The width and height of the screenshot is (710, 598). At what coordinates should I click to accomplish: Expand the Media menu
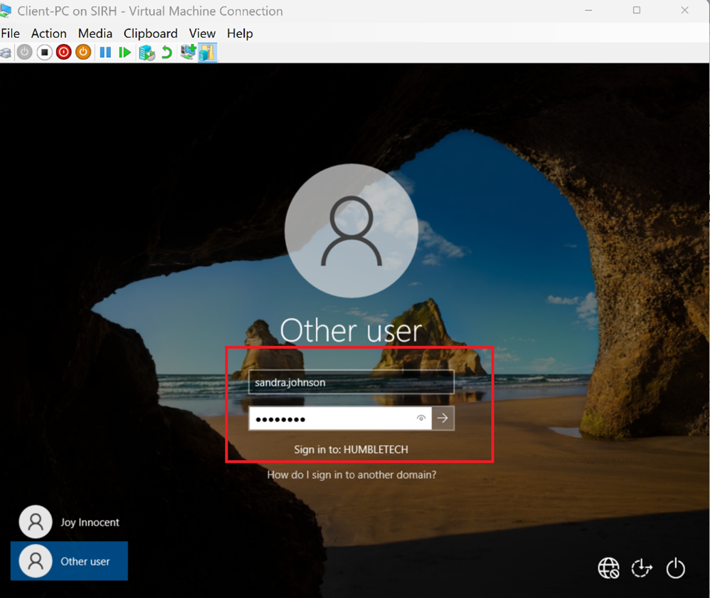click(x=95, y=33)
